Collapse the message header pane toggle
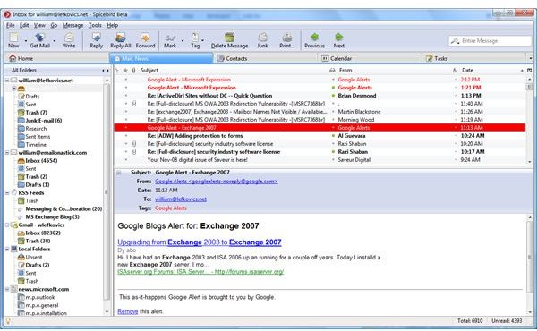Screen dimensions: 537x331 (118, 173)
